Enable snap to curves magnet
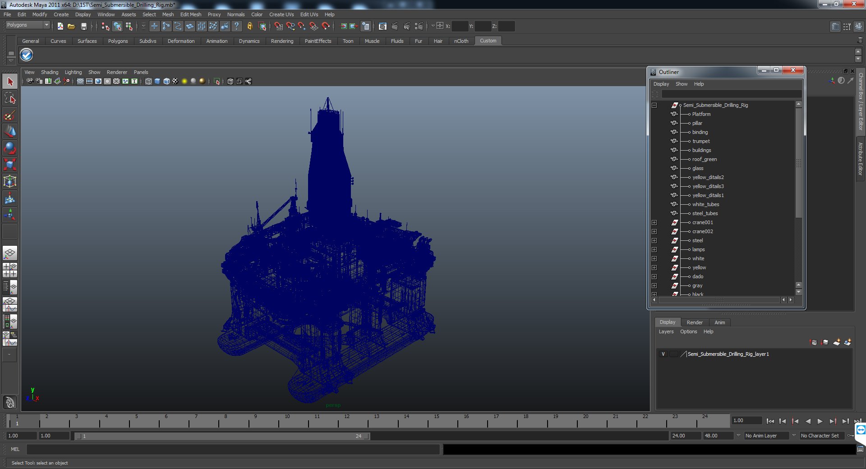Viewport: 866px width, 469px height. click(290, 26)
